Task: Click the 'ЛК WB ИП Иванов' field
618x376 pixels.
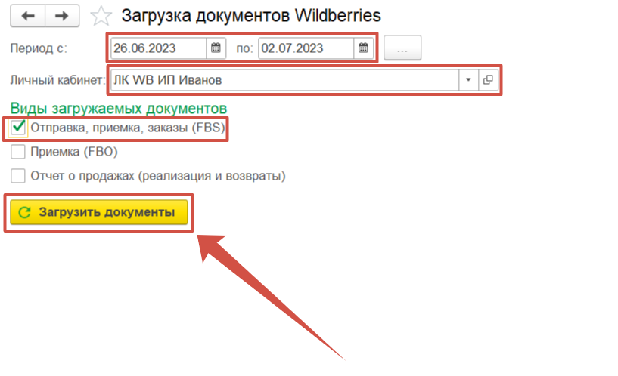Action: tap(284, 79)
